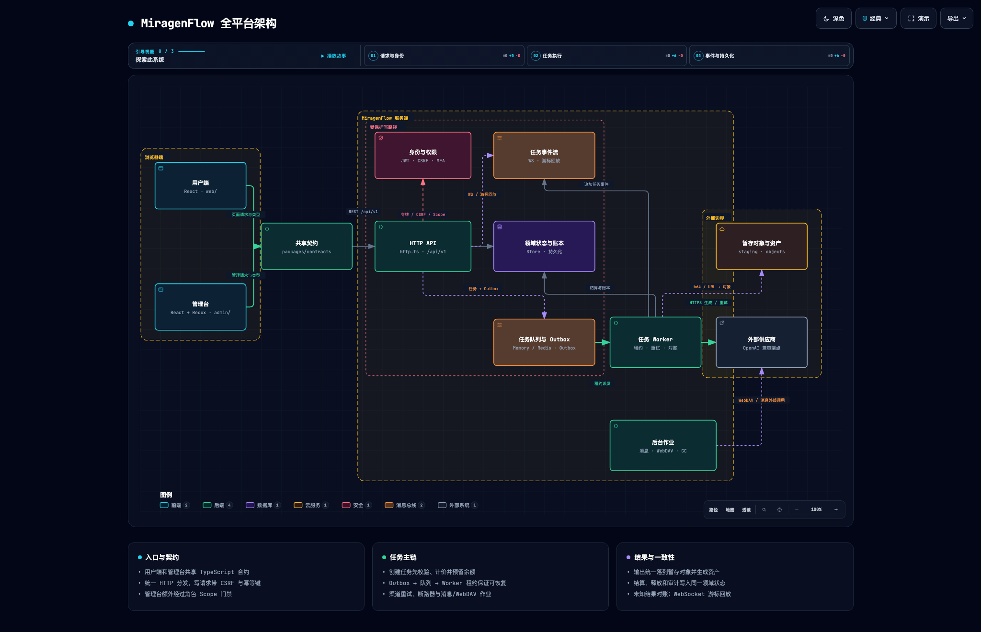The image size is (981, 632).
Task: Click the 演示 presentation button
Action: pos(918,18)
